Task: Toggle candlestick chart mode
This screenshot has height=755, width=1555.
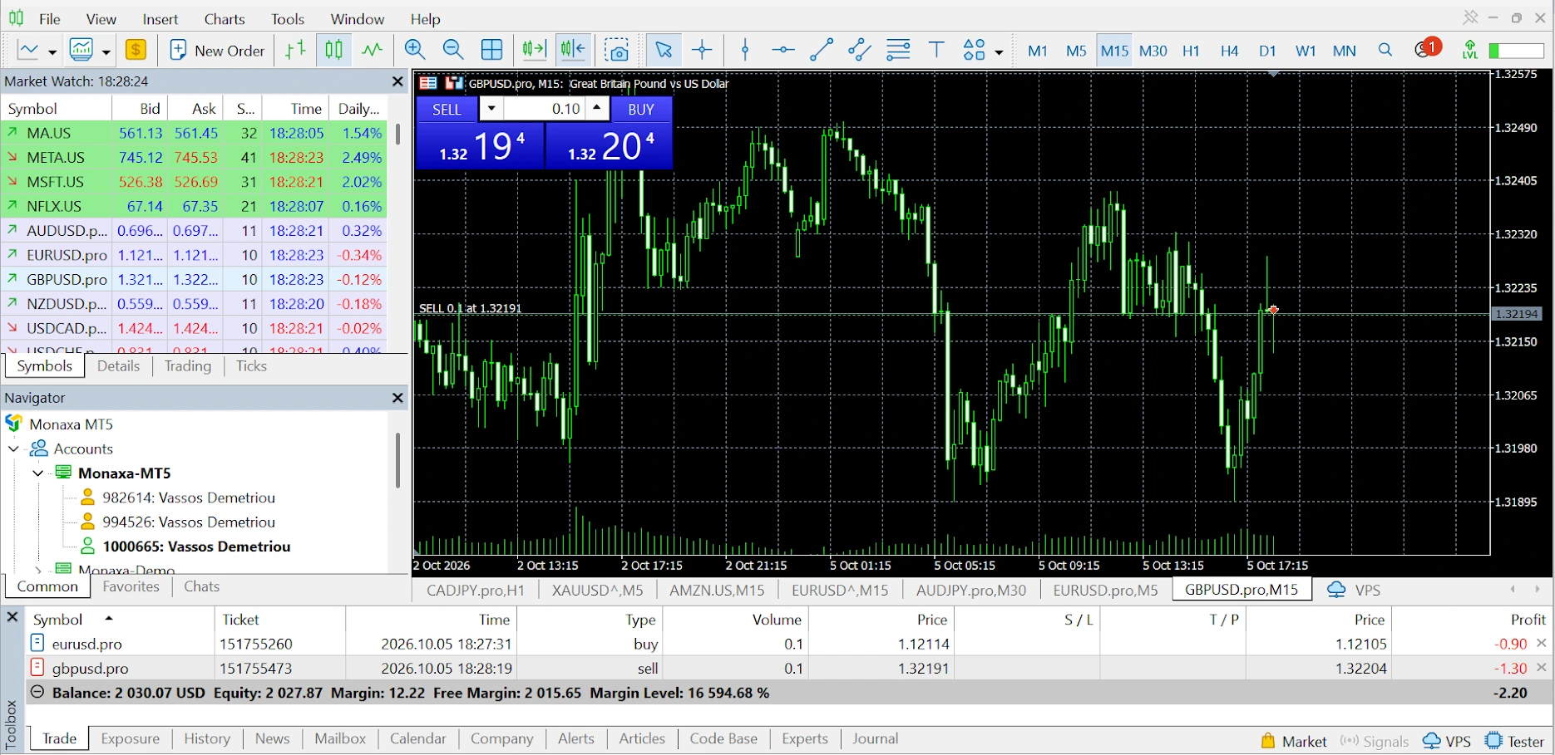Action: [x=333, y=50]
